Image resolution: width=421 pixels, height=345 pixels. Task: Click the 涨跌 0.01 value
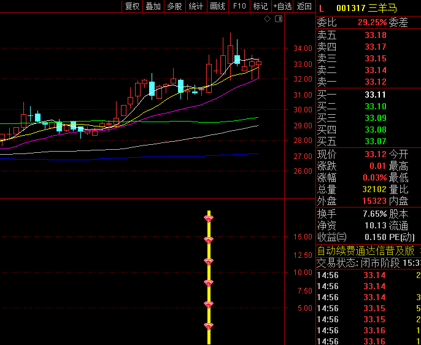coord(378,166)
